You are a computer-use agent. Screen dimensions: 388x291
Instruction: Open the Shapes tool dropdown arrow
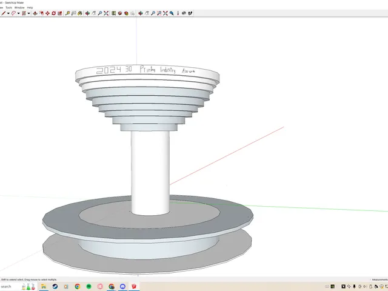click(28, 13)
